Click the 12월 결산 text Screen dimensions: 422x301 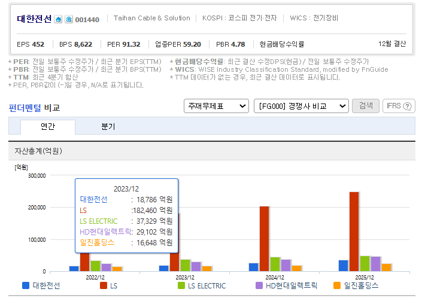(392, 44)
